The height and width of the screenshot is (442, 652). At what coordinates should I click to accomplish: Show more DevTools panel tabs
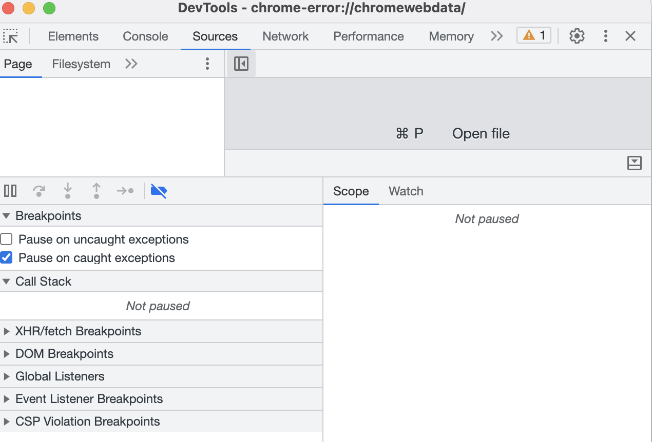[496, 36]
